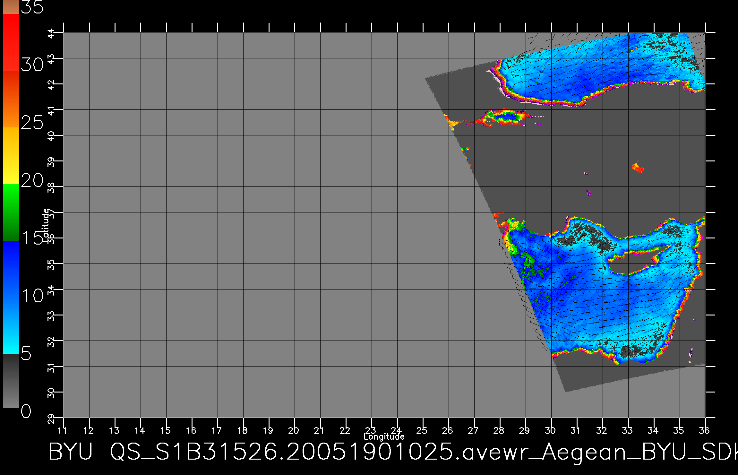Click longitude tick label 28
The height and width of the screenshot is (475, 738).
coord(499,430)
